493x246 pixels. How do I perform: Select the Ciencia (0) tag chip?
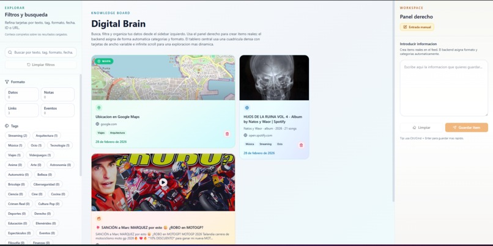[15, 194]
